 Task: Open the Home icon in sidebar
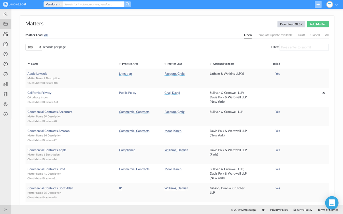point(5,14)
